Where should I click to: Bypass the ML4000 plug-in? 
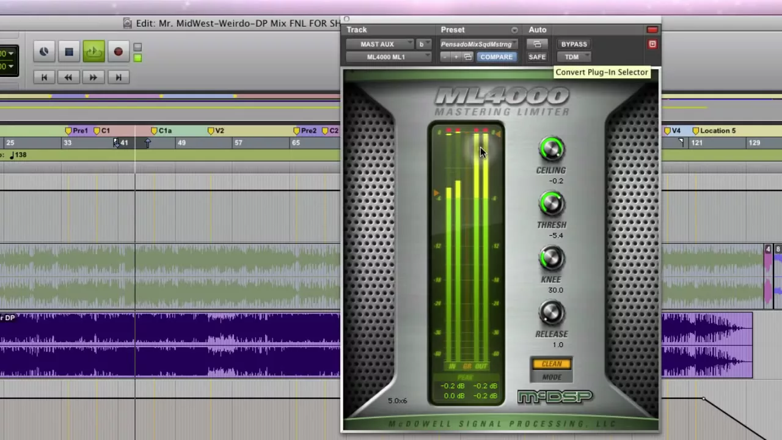574,44
